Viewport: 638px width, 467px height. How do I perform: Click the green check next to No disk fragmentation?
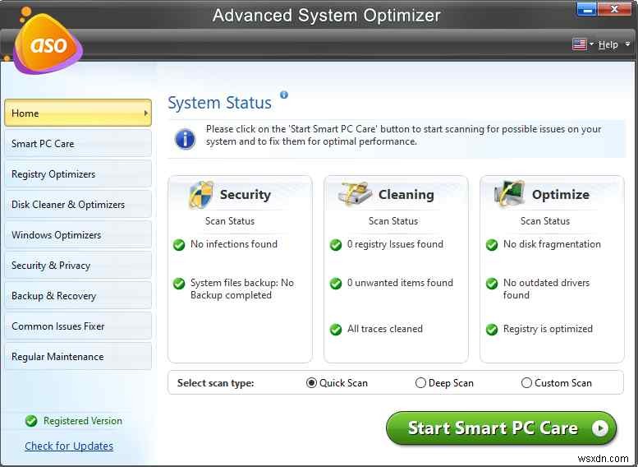point(492,244)
